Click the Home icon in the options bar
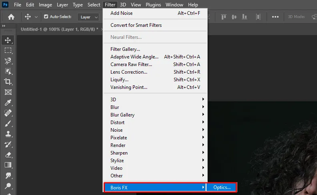 coord(11,17)
